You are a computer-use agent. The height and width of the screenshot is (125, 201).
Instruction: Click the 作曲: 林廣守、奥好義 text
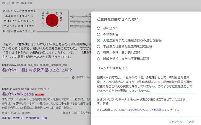click(16, 113)
